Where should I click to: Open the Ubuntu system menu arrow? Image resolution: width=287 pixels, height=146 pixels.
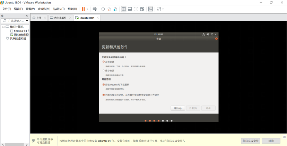pyautogui.click(x=216, y=34)
